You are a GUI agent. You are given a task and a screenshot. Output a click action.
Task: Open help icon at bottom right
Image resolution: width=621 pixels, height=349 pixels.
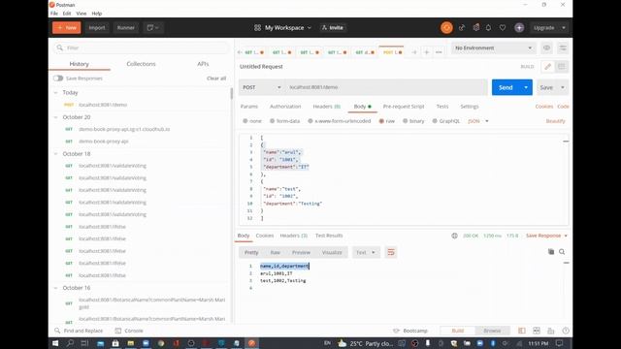click(566, 331)
